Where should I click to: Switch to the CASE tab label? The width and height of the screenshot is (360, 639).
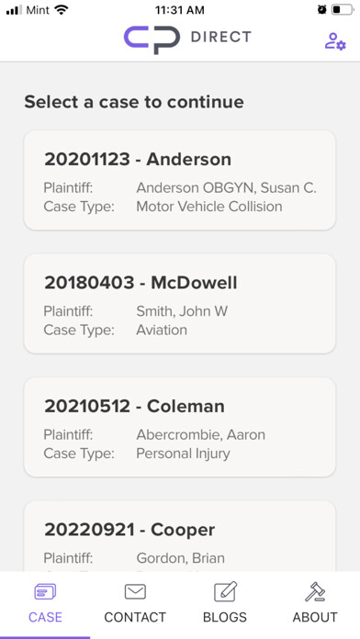45,617
